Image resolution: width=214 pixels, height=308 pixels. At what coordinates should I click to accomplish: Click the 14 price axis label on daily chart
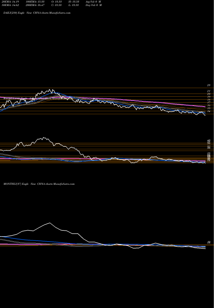coord(208,111)
